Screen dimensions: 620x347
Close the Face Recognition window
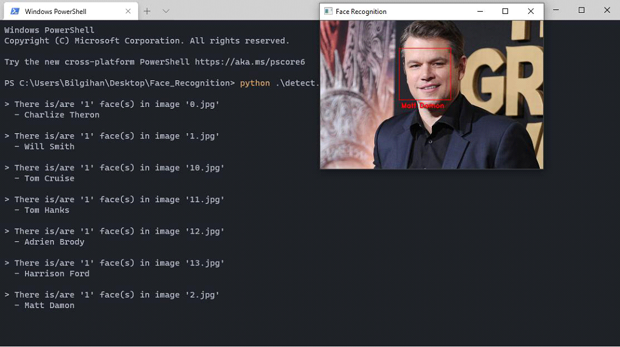[x=531, y=12]
